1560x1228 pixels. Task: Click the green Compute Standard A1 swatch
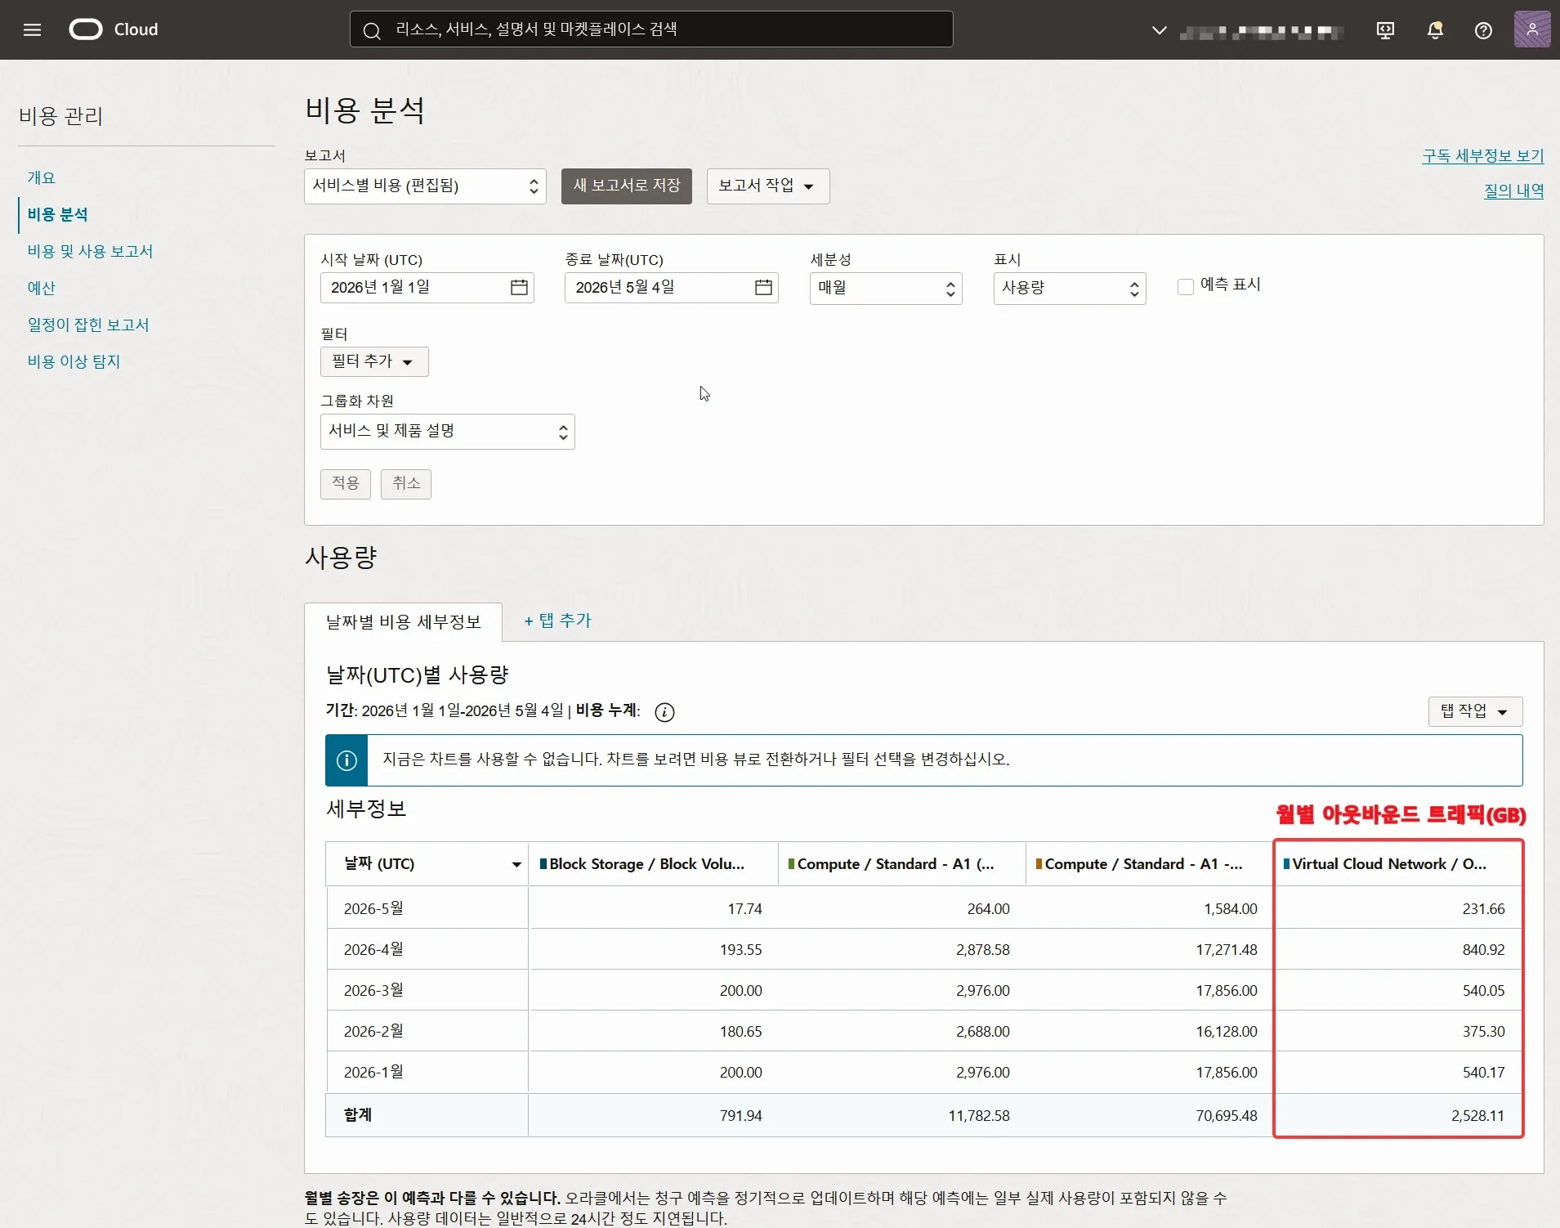[791, 864]
